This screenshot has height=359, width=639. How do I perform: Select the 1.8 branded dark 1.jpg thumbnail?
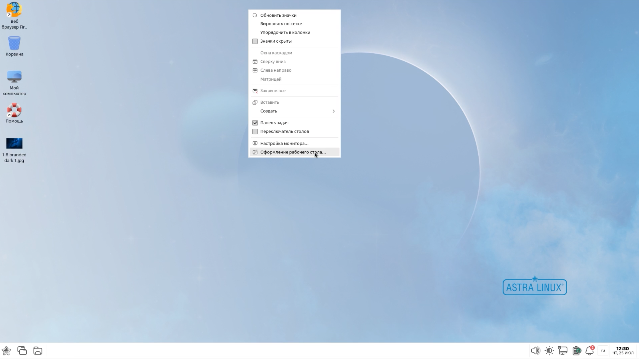[14, 144]
